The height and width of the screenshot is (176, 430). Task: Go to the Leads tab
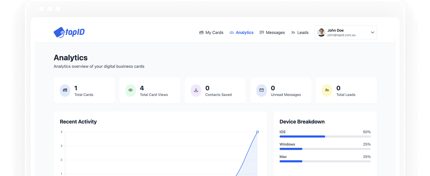pos(300,32)
